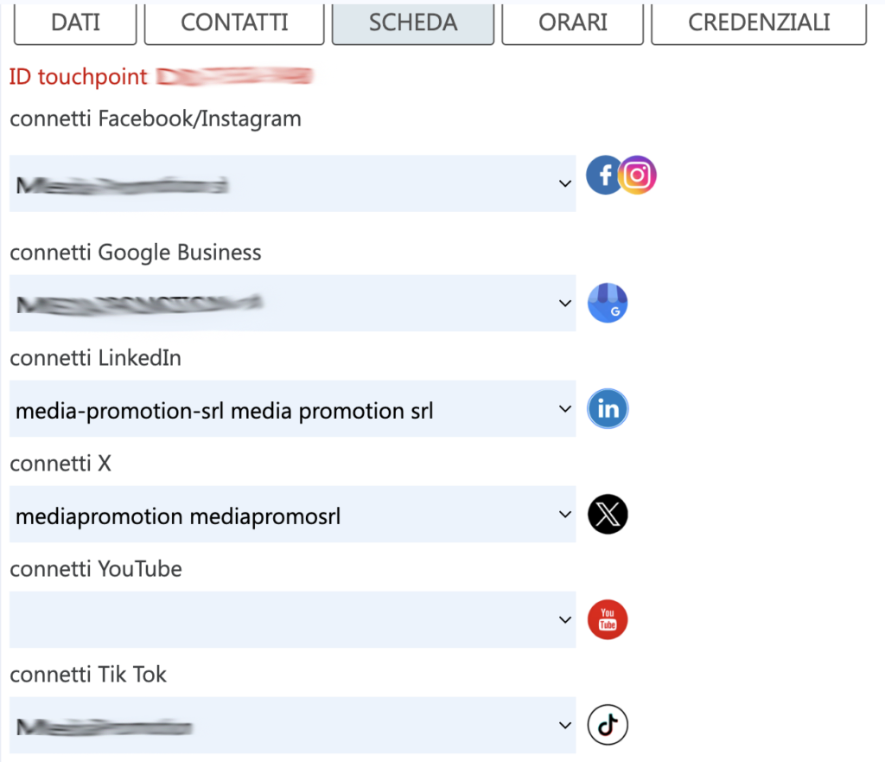This screenshot has height=762, width=885.
Task: Click the 'connetti X' label
Action: tap(60, 464)
